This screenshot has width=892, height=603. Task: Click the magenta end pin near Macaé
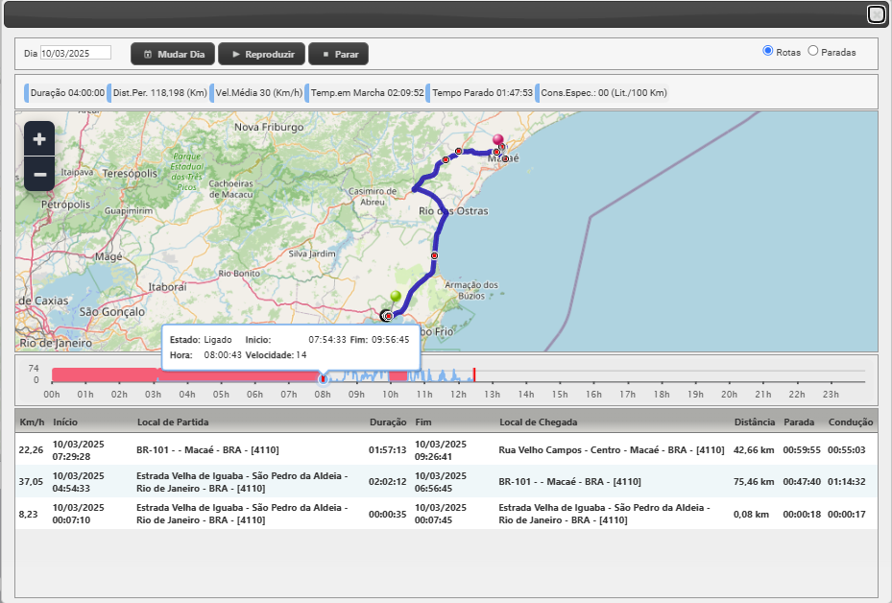pyautogui.click(x=497, y=140)
